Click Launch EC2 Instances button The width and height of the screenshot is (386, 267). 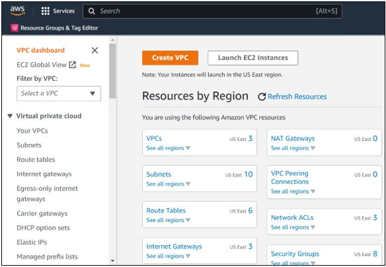[x=253, y=58]
